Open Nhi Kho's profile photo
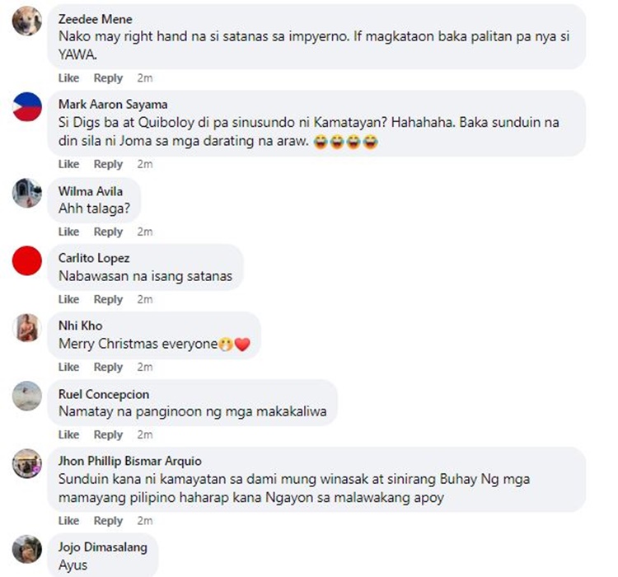This screenshot has width=618, height=577. (x=27, y=328)
